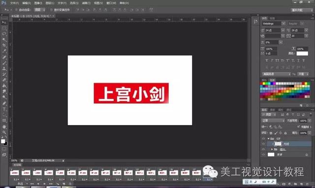315x188 pixels.
Task: Change screen mode at toolbox bottom
Action: click(x=4, y=155)
